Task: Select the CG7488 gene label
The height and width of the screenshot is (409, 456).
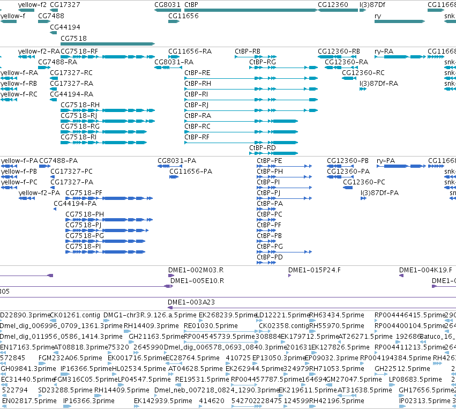Action: 51,16
